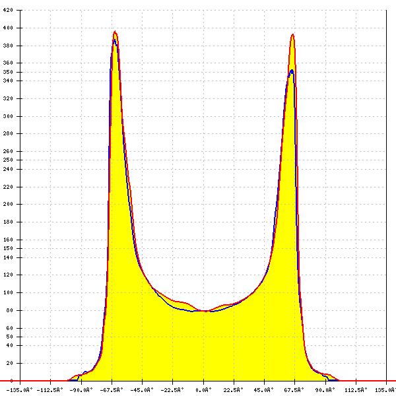Click the 350 y-axis label
Image resolution: width=396 pixels, height=396 pixels.
(8, 72)
